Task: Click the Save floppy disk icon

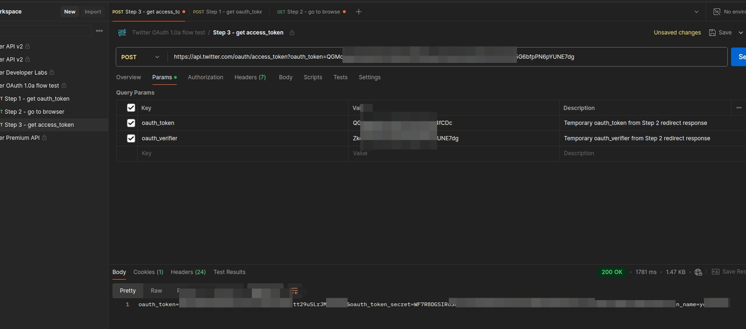Action: 712,33
